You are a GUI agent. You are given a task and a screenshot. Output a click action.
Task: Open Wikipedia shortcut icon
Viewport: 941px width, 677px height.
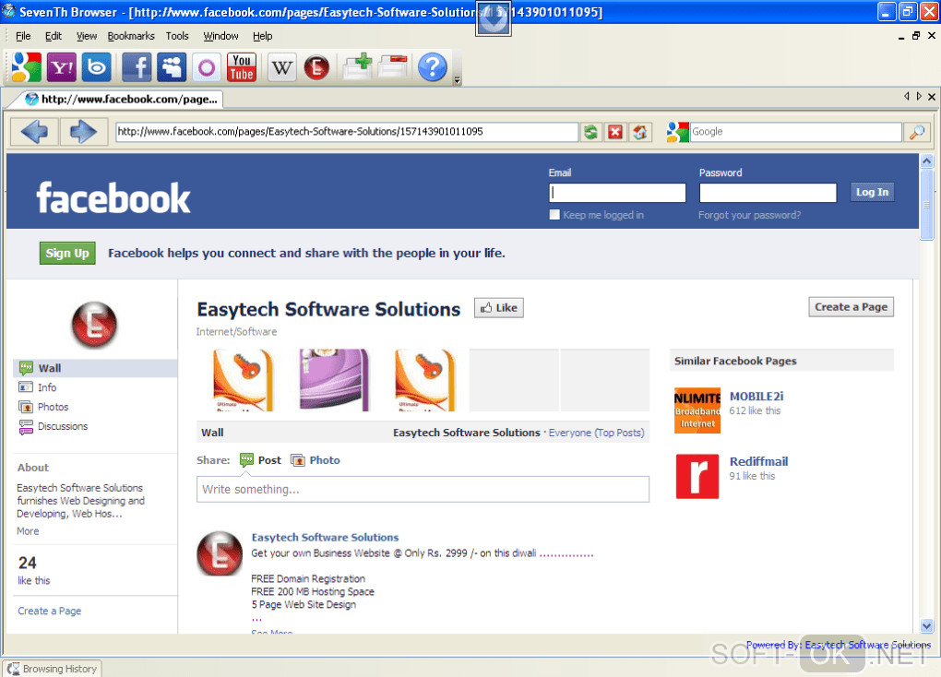281,66
